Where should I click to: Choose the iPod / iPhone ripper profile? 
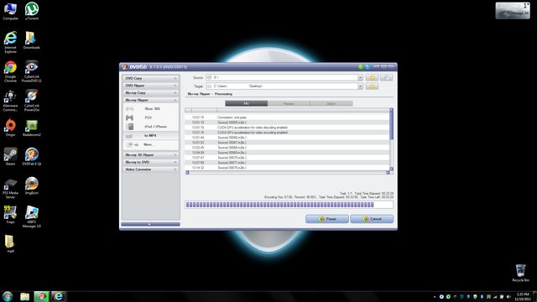coord(151,127)
